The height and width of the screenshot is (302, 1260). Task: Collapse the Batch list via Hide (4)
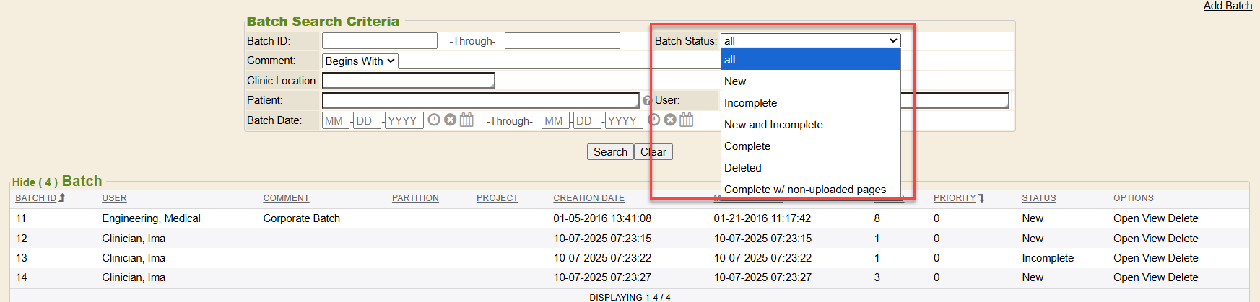[35, 182]
